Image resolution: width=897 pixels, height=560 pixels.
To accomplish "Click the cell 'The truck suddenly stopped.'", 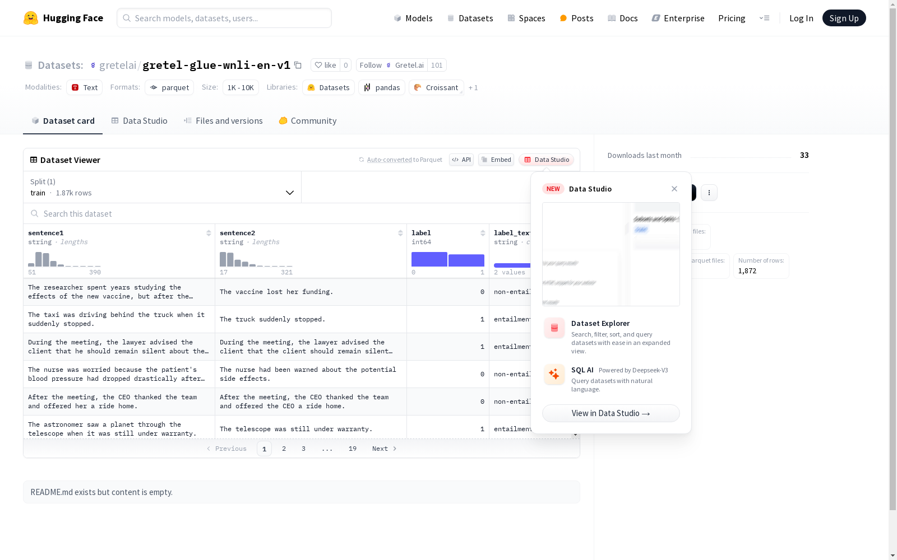I will (x=311, y=319).
